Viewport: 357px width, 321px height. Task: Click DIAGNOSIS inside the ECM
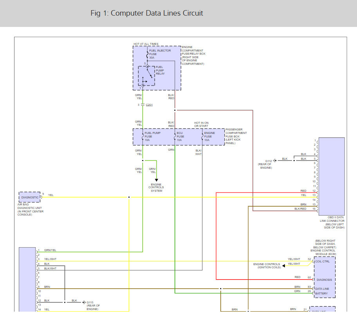click(x=324, y=280)
